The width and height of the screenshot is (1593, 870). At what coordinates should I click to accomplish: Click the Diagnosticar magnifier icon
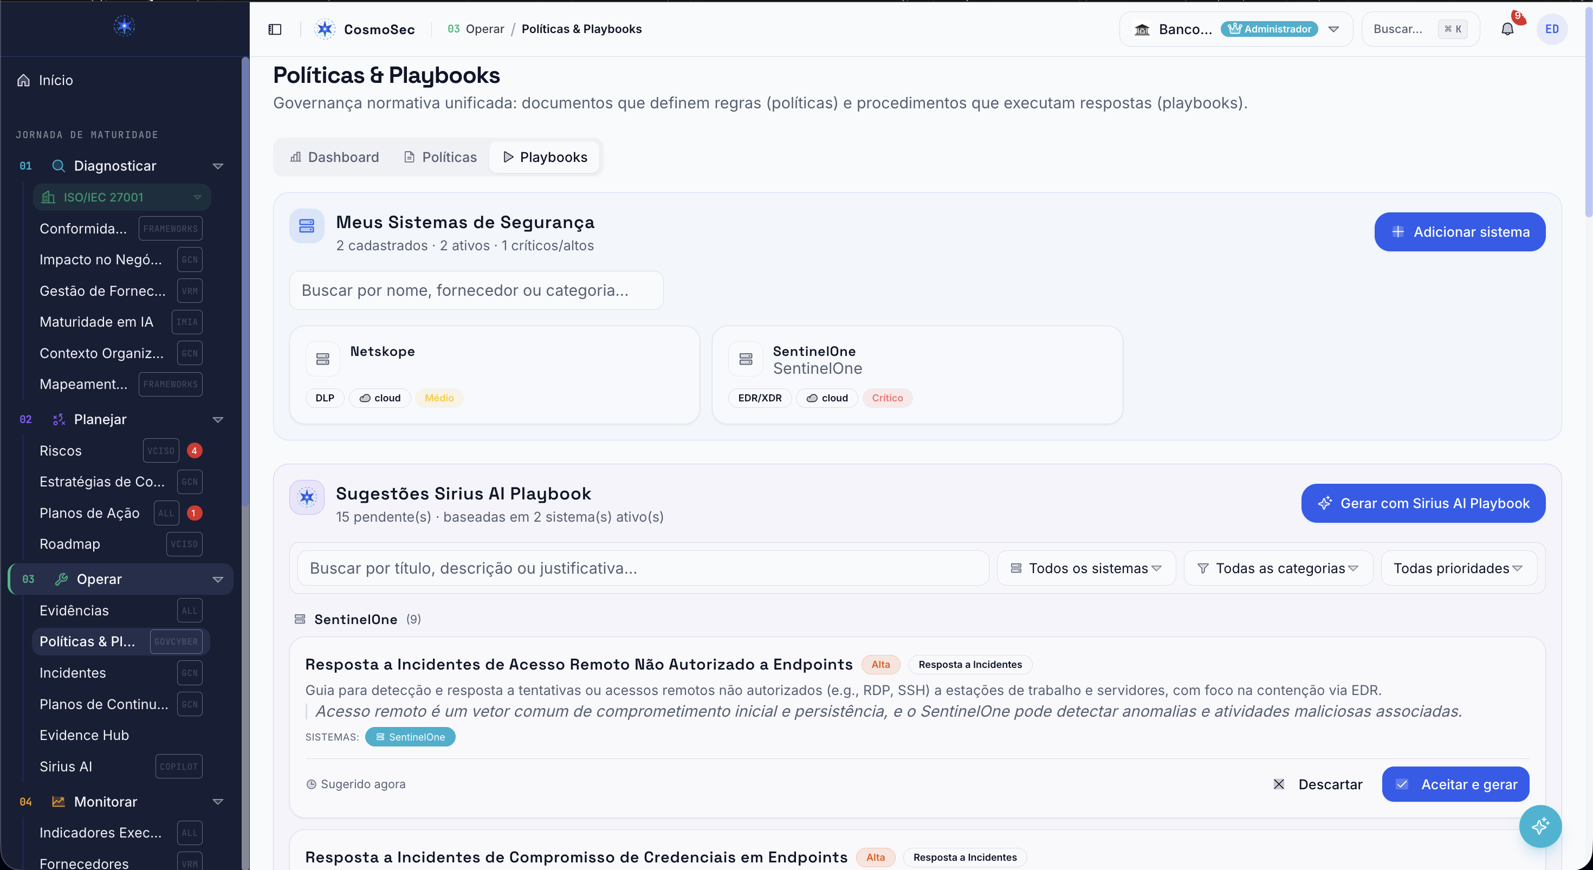point(58,166)
